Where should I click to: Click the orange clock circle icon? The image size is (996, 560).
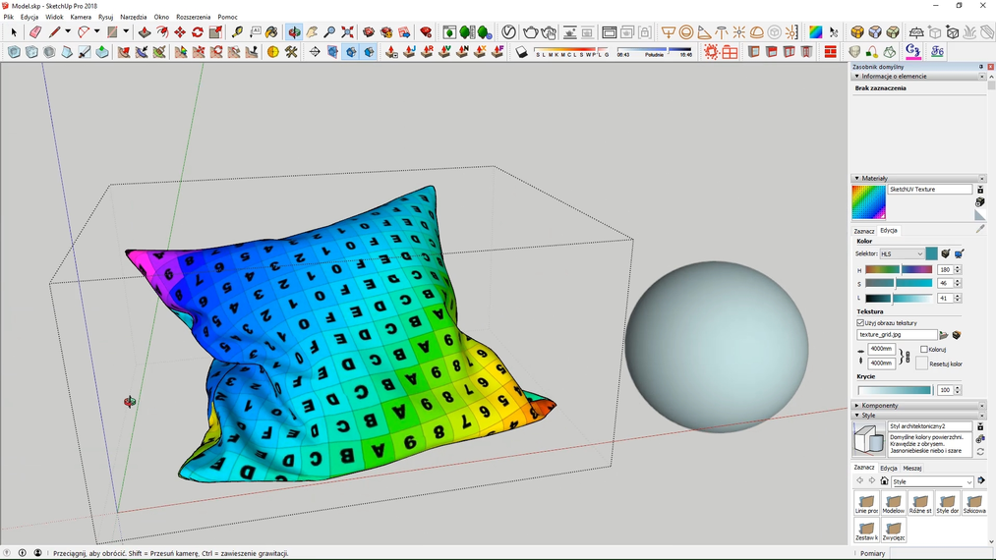coord(273,52)
